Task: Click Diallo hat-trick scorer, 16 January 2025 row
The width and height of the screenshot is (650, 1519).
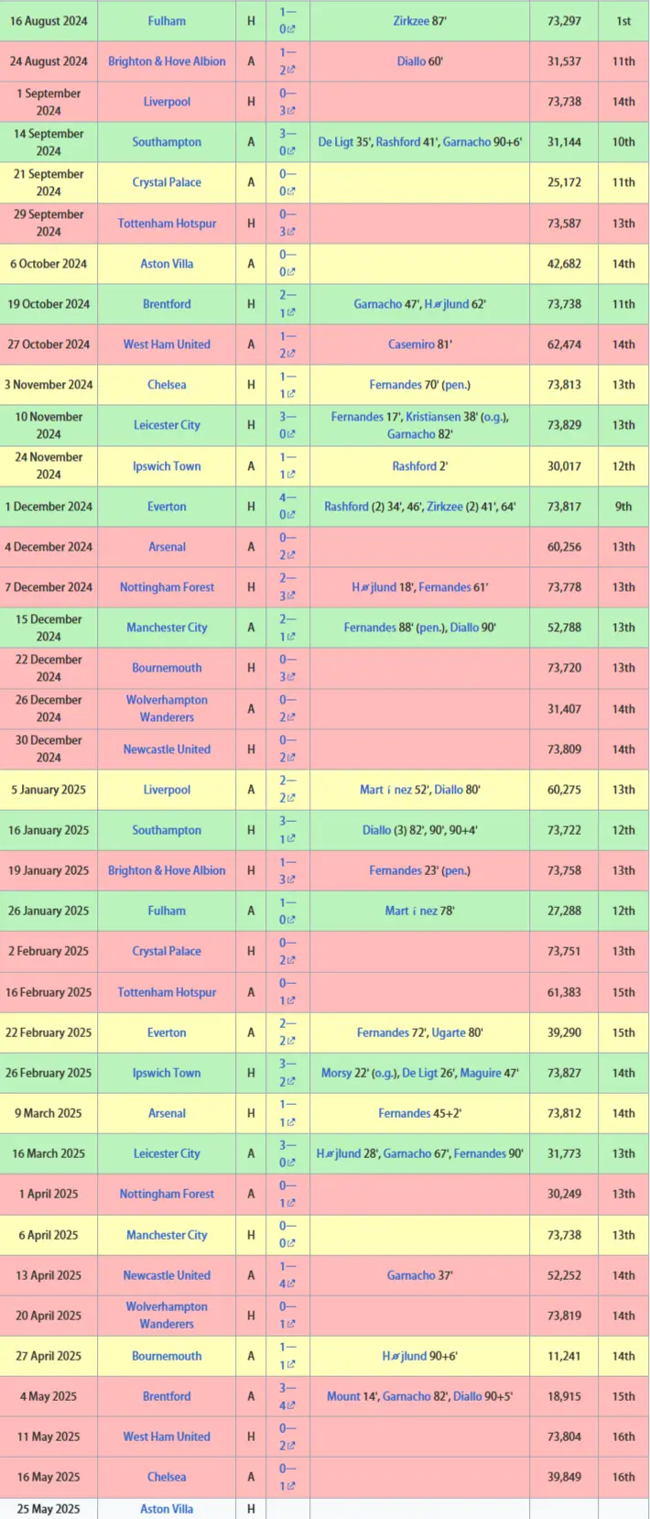Action: tap(376, 830)
